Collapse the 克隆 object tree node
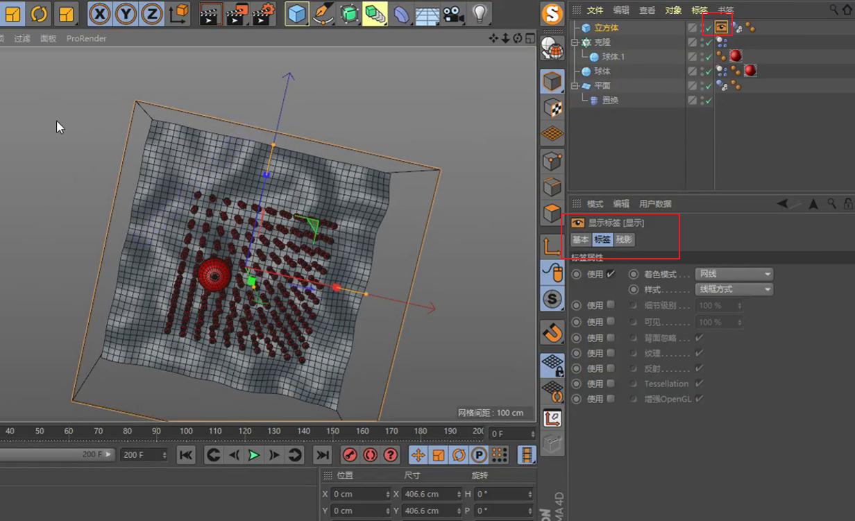The height and width of the screenshot is (521, 855). 575,42
